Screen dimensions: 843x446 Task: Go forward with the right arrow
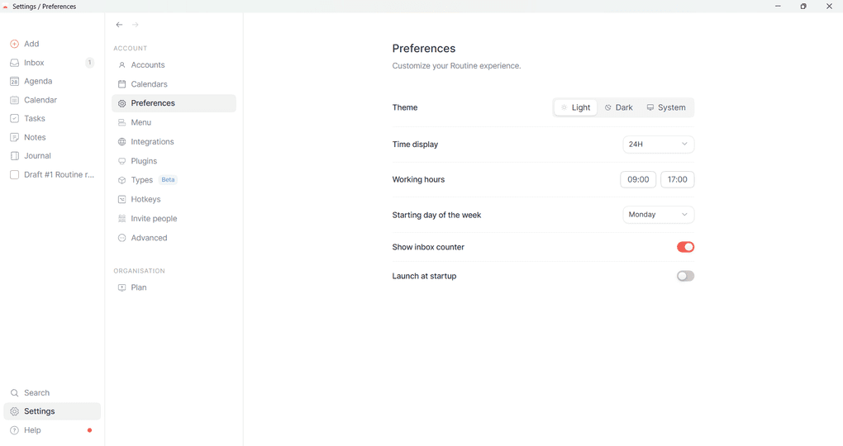coord(136,25)
